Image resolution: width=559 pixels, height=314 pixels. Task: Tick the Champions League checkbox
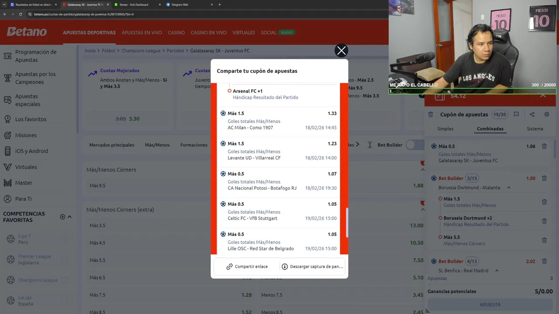point(65,280)
